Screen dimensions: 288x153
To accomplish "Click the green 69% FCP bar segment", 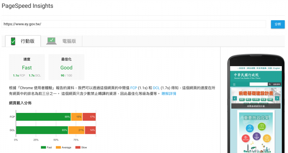I will 43,117.
